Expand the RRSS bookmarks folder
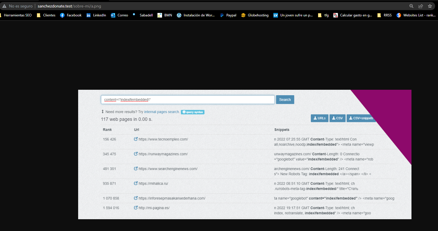 point(384,15)
